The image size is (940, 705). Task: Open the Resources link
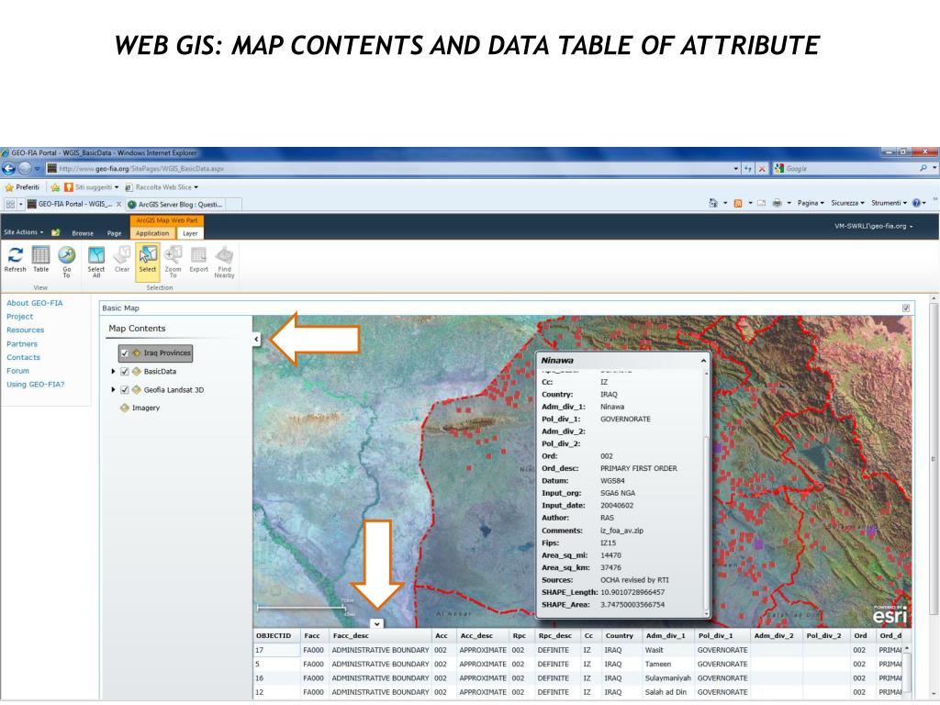25,330
